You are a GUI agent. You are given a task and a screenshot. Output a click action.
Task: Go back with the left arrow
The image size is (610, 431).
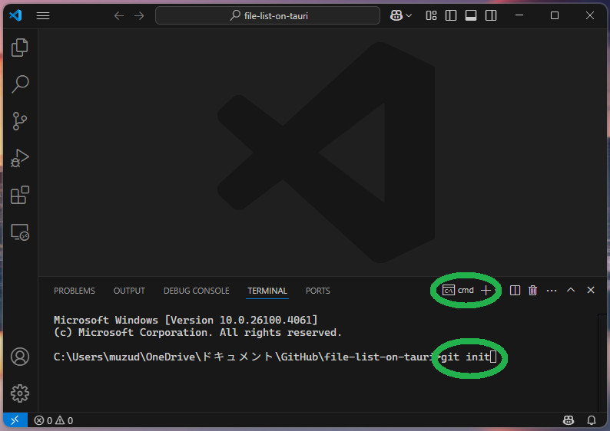click(119, 15)
